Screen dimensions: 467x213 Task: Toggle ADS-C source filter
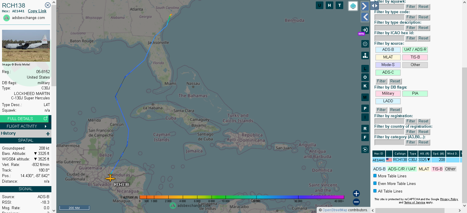coord(388,72)
